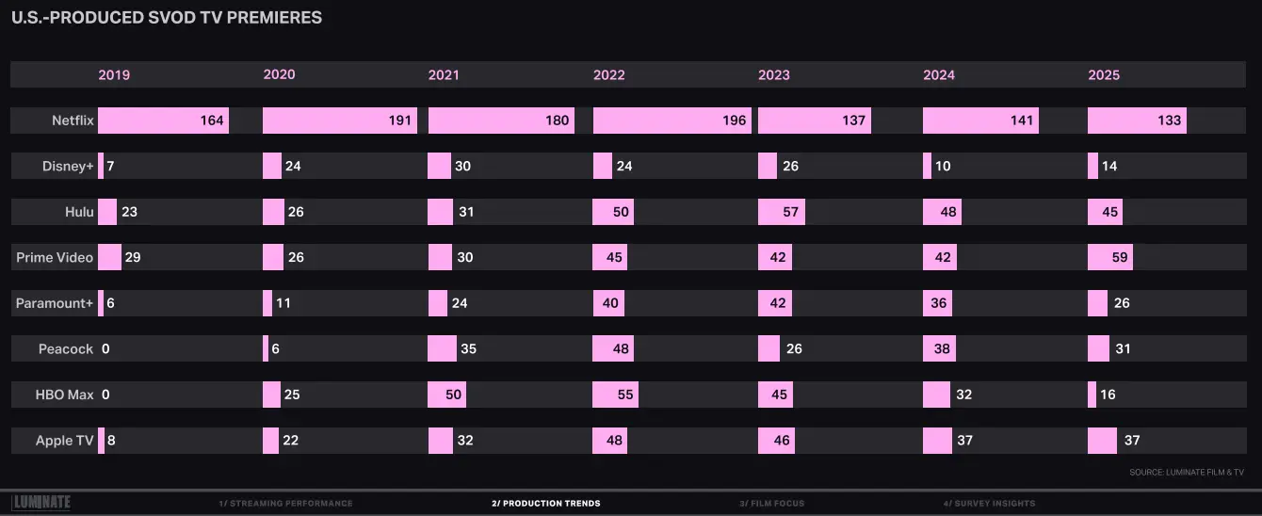Viewport: 1262px width, 516px height.
Task: Click Prime Video's 2025 bar showing 59
Action: 1109,257
